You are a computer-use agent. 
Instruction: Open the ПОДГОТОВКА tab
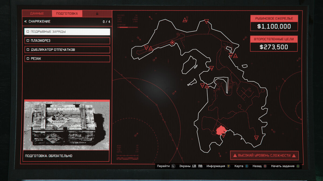click(x=67, y=13)
